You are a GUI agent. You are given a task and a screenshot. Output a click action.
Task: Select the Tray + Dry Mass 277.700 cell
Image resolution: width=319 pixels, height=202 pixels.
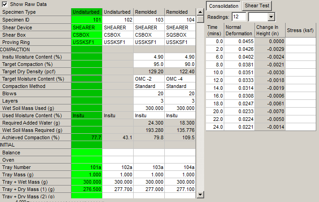[x=118, y=189]
